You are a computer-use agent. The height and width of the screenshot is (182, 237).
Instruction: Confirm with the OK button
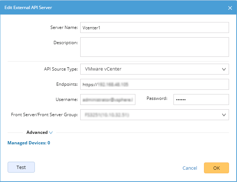216,168
